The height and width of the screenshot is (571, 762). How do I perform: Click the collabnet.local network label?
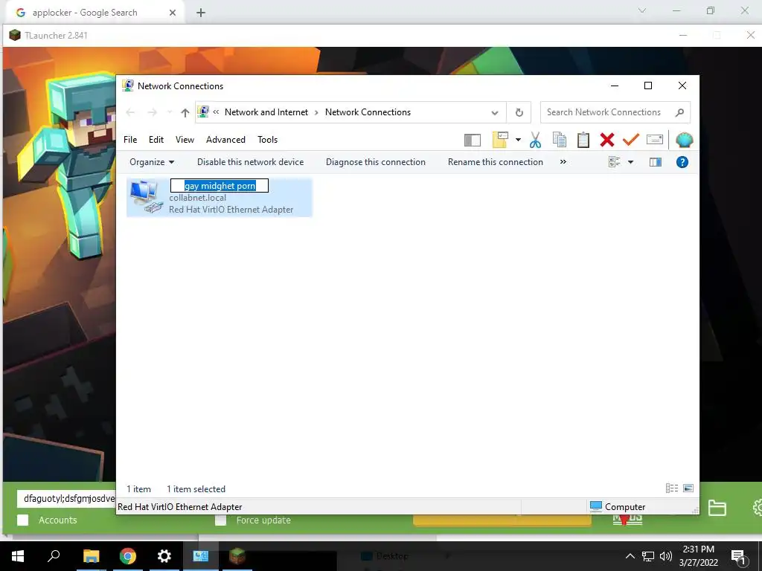click(x=198, y=198)
